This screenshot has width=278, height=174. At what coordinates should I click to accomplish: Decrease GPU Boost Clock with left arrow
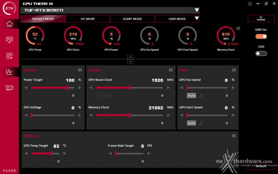pos(91,88)
